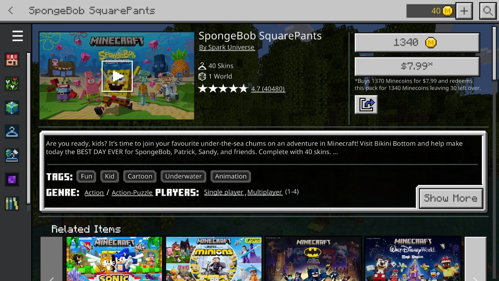This screenshot has width=499, height=281.
Task: Open the Sonic related item thumbnail
Action: pyautogui.click(x=114, y=259)
